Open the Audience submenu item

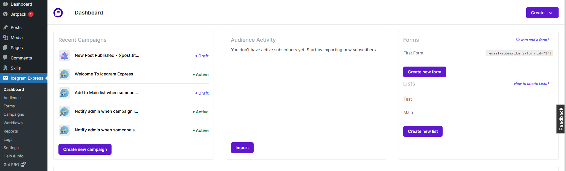click(x=12, y=98)
